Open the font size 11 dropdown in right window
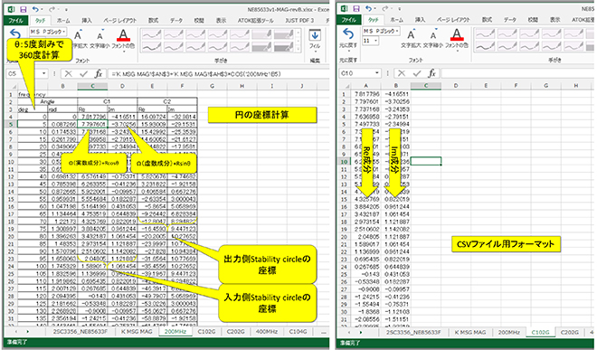Screen dimensions: 597x350 point(375,41)
